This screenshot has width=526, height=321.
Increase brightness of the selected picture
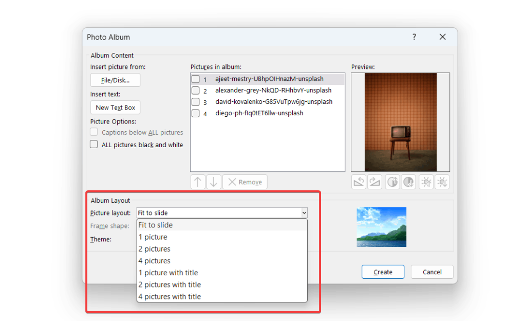426,182
